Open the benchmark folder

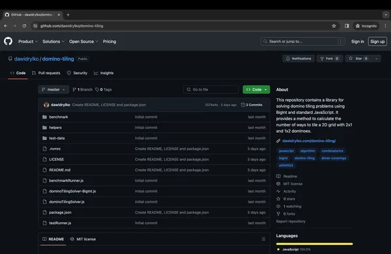point(59,117)
